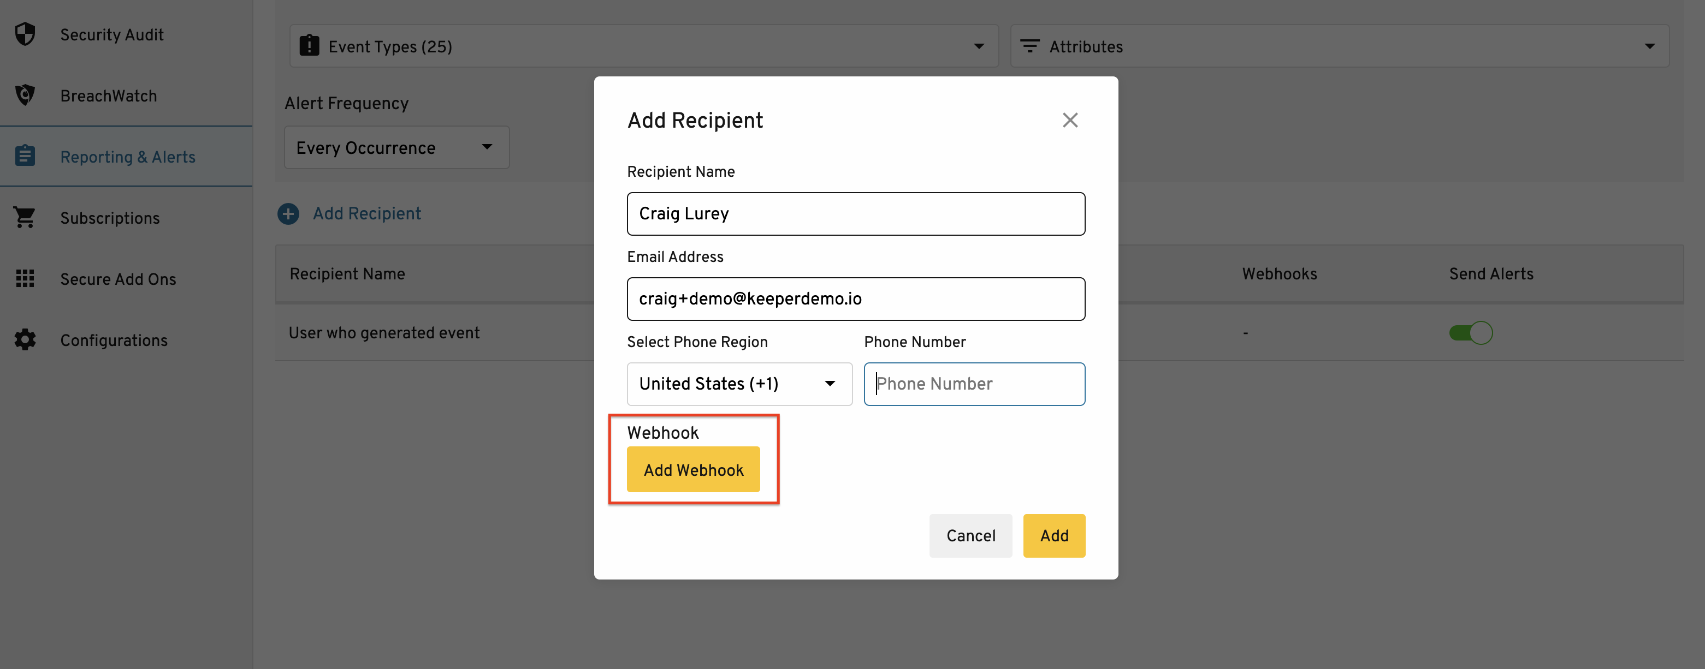The image size is (1705, 669).
Task: Click the plus icon beside Add Recipient
Action: click(288, 213)
